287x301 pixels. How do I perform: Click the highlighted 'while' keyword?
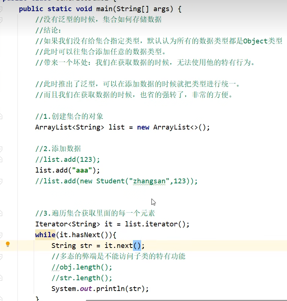46,235
